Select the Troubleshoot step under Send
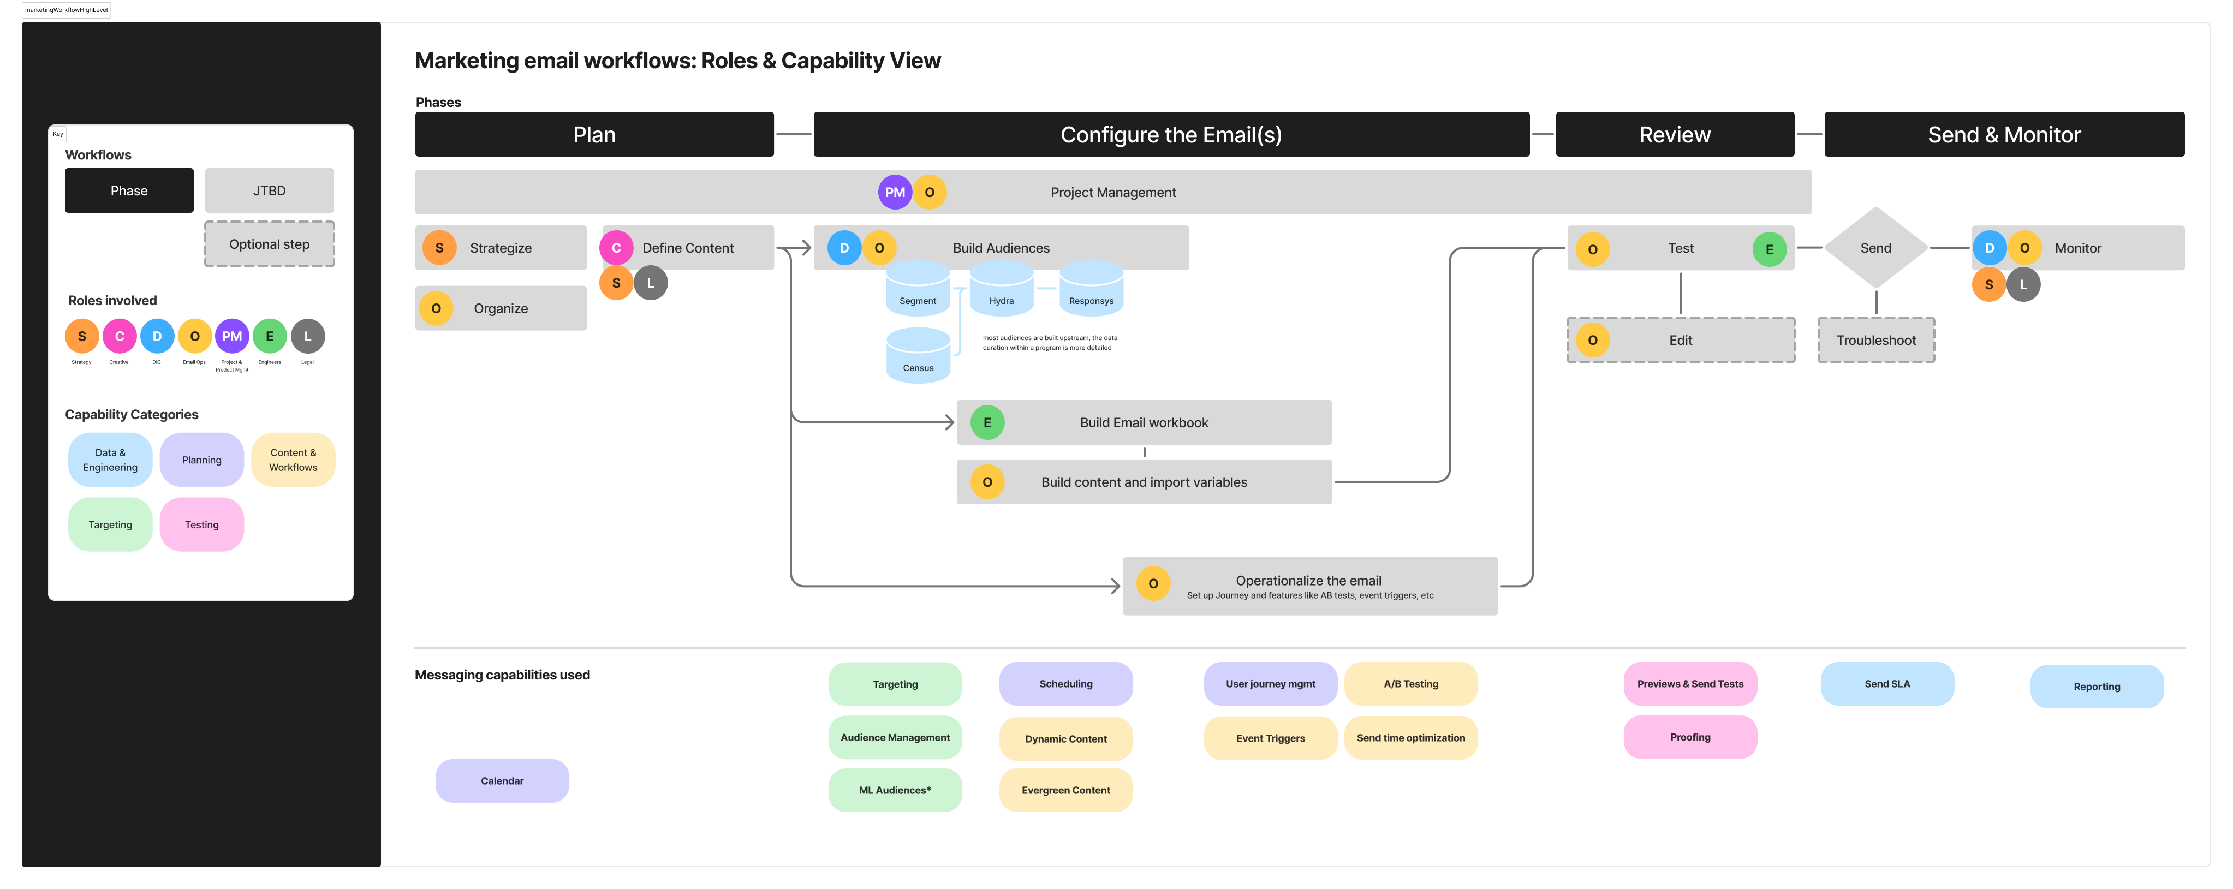Viewport: 2233px width, 889px height. tap(1875, 339)
